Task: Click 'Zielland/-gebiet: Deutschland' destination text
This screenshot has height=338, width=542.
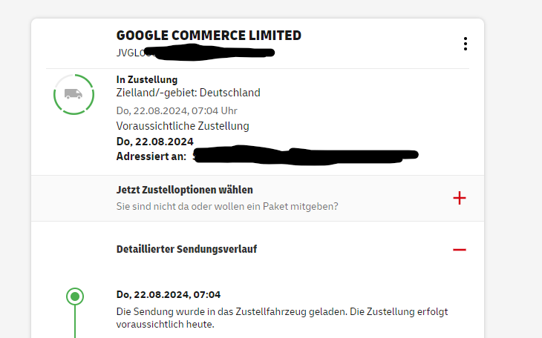Action: 189,93
